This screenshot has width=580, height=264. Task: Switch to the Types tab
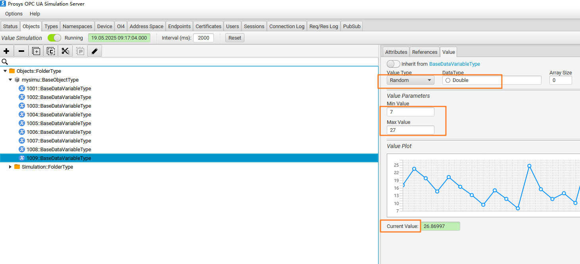click(x=51, y=26)
